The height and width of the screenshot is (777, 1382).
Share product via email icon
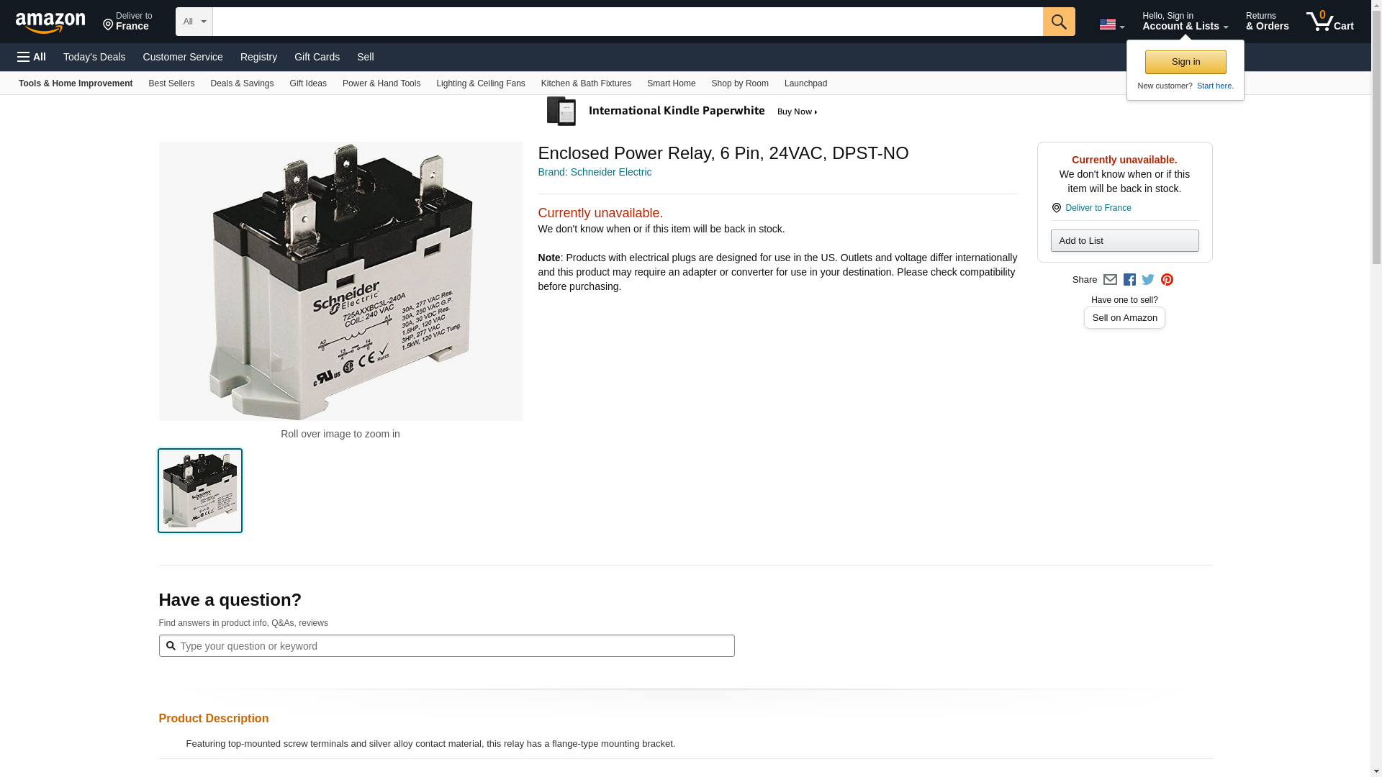(1110, 280)
